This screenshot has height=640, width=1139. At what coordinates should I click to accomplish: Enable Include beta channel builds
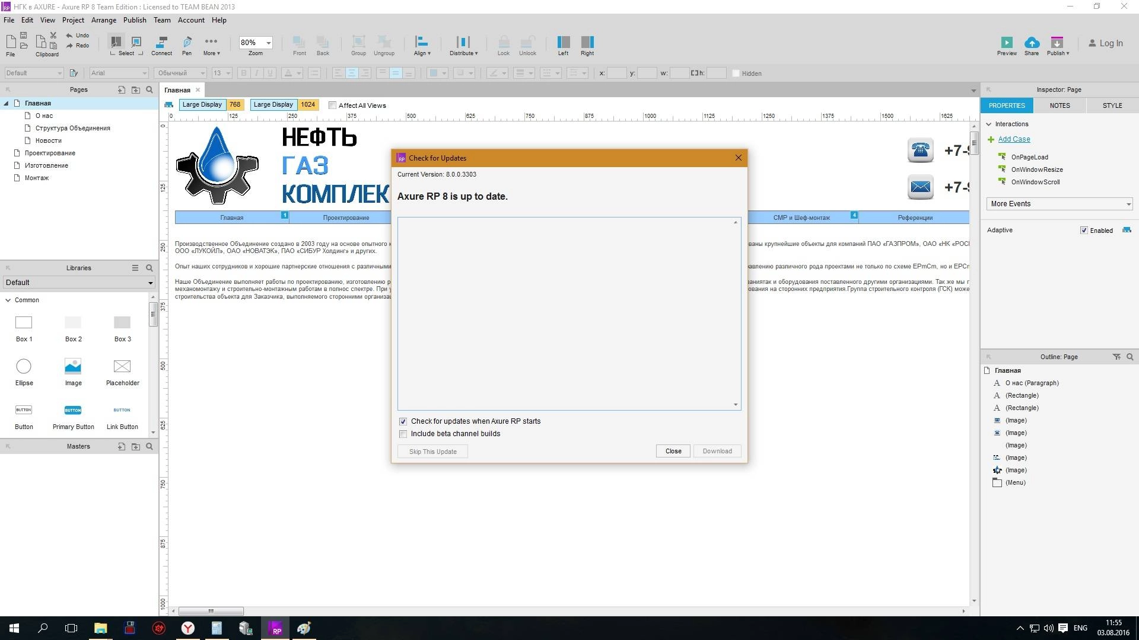(403, 434)
